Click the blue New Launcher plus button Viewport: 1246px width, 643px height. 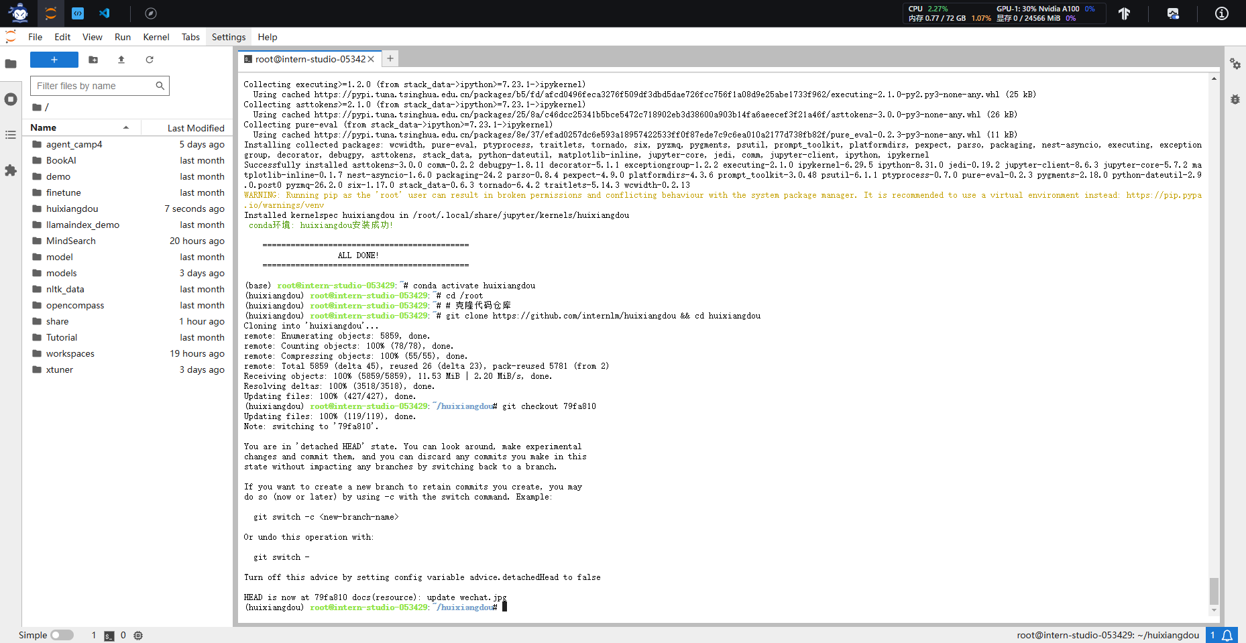click(x=54, y=60)
